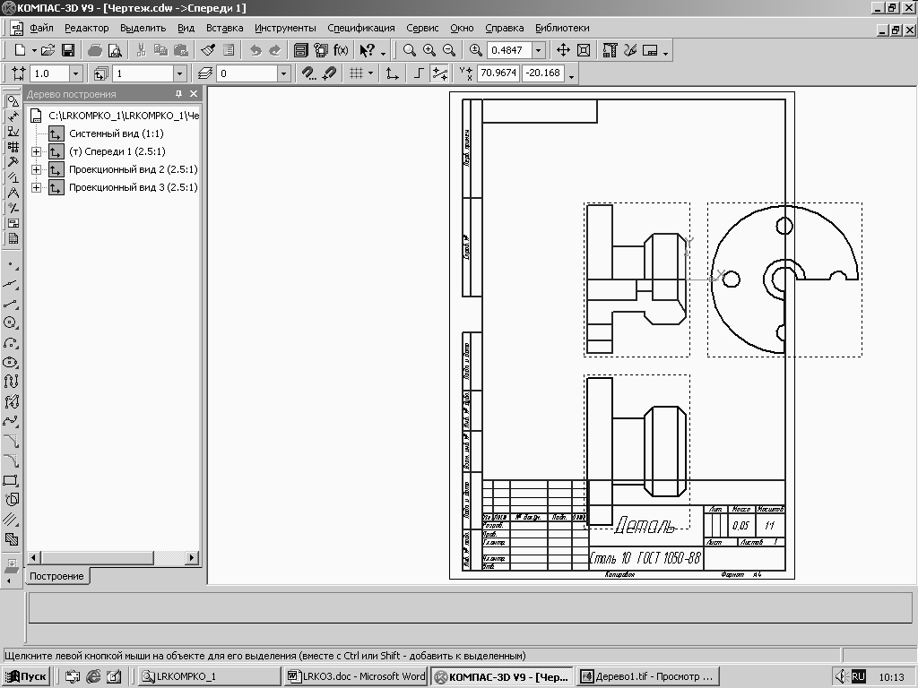918x688 pixels.
Task: Click the X coordinate field 70.9674
Action: (x=498, y=73)
